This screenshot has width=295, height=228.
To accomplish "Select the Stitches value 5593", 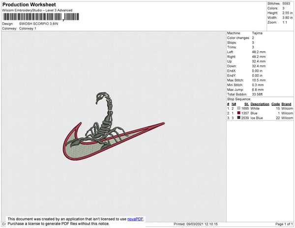I will tap(286, 3).
